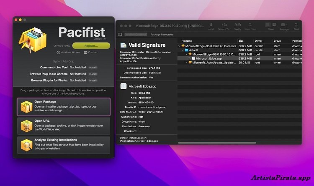
Task: Click the Open URL globe box icon
Action: tap(26, 126)
